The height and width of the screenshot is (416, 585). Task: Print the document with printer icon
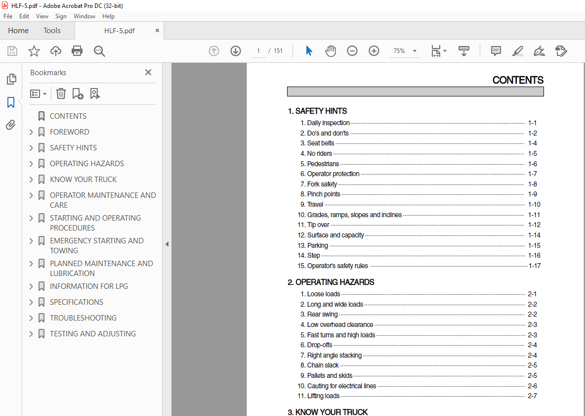(x=77, y=51)
